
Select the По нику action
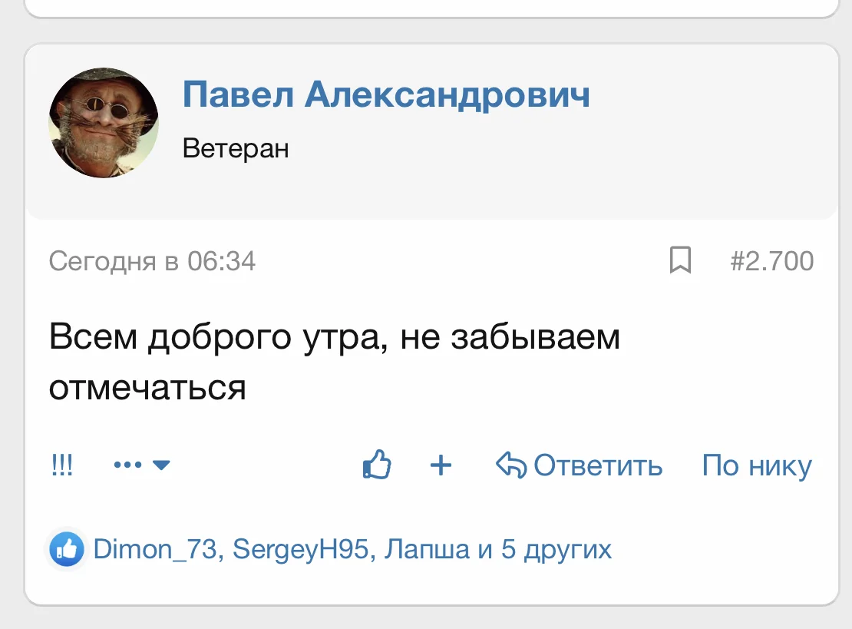pos(756,465)
